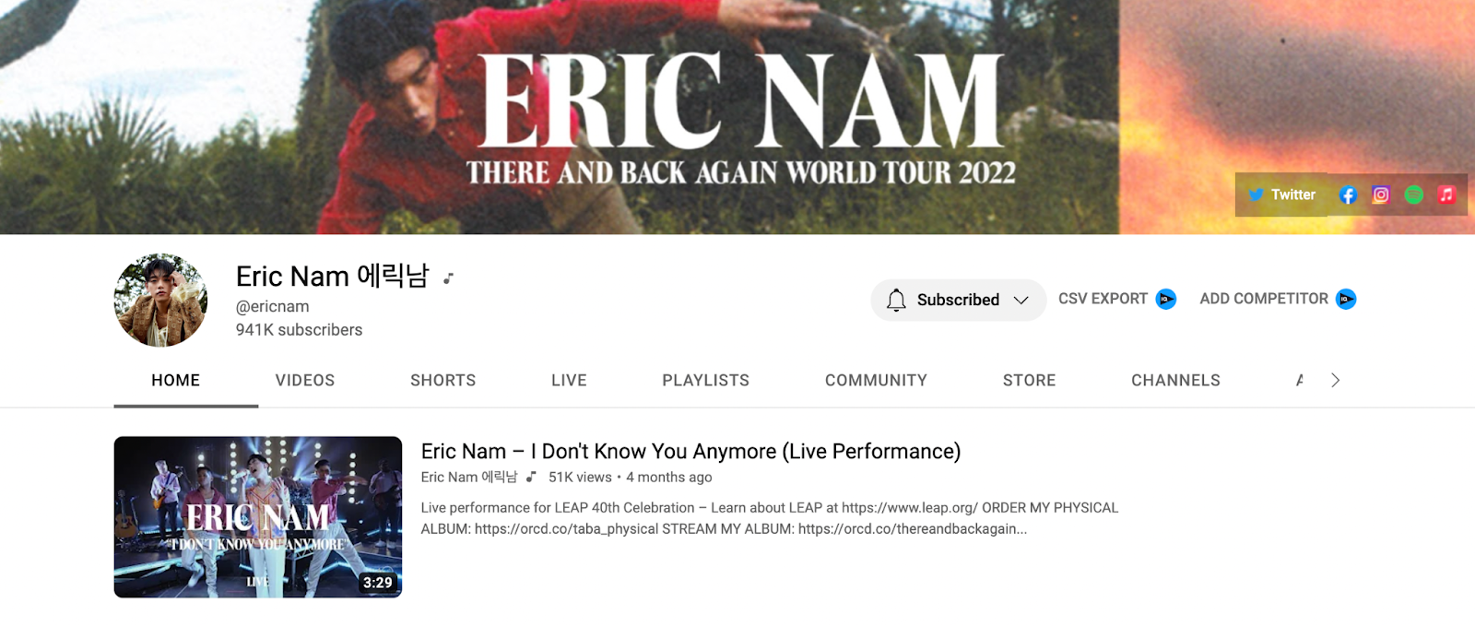Expand the Subscribed dropdown chevron
Screen dimensions: 1475x626
[x=1021, y=300]
